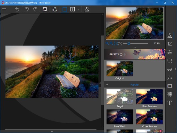The height and width of the screenshot is (133, 177).
Task: Enable single image view mode
Action: [x=65, y=9]
